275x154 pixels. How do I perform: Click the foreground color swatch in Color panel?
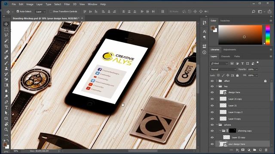coord(213,28)
